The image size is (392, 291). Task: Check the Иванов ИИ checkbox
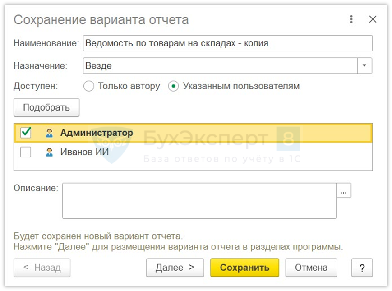tap(26, 152)
